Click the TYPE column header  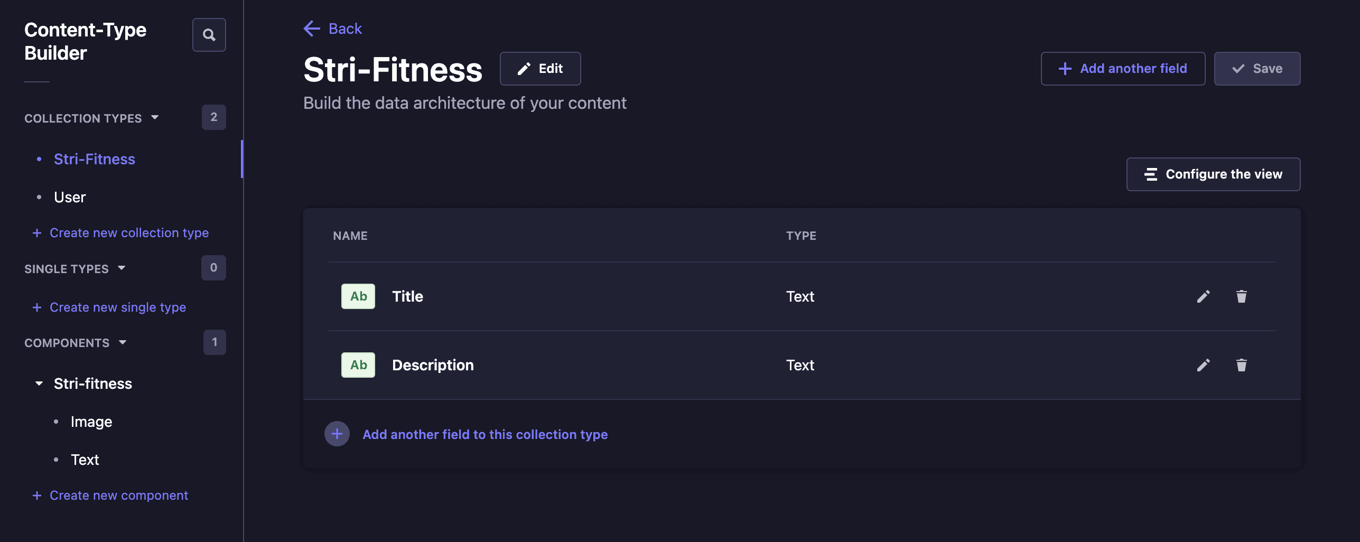tap(801, 236)
